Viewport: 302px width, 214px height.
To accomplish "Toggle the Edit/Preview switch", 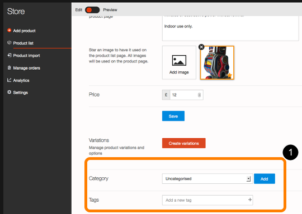I will pyautogui.click(x=92, y=10).
